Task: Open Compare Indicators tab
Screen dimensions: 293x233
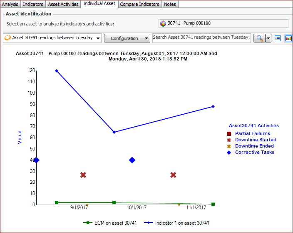Action: pyautogui.click(x=139, y=4)
